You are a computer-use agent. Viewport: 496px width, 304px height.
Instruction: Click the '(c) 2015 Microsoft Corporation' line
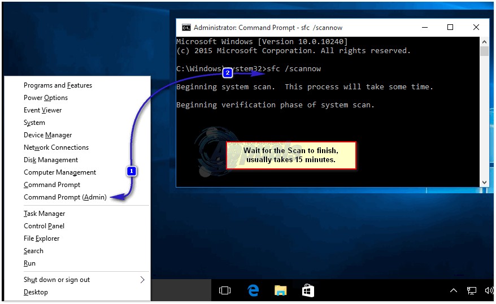coord(293,51)
